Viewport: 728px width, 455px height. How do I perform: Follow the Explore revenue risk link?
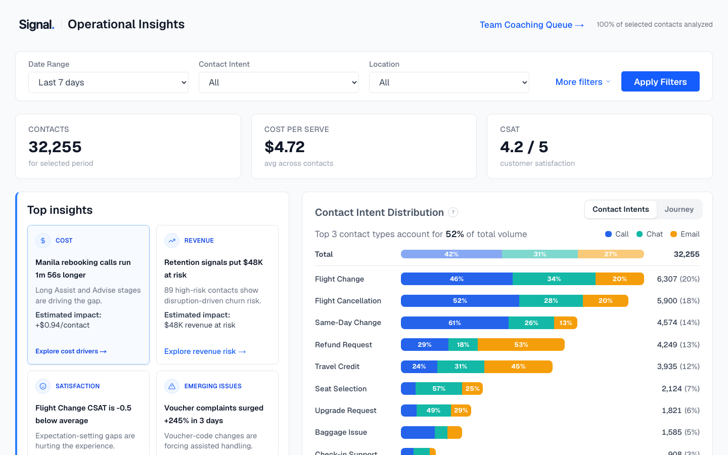click(x=205, y=351)
